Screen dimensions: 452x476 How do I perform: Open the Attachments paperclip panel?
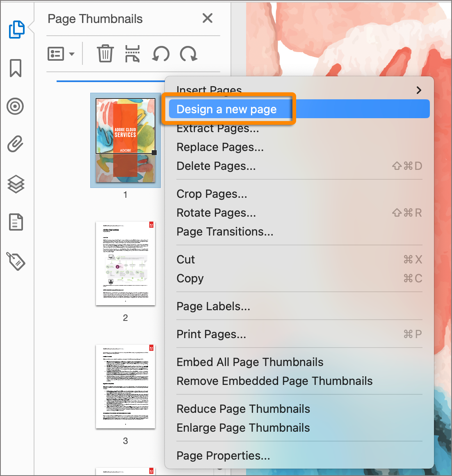[15, 144]
